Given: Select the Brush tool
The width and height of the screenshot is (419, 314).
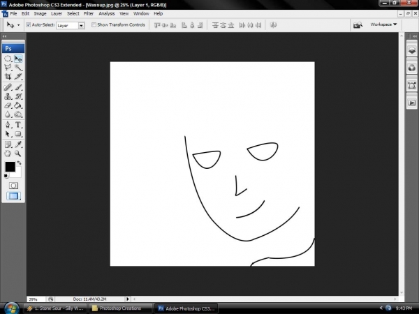Looking at the screenshot, I should (18, 87).
